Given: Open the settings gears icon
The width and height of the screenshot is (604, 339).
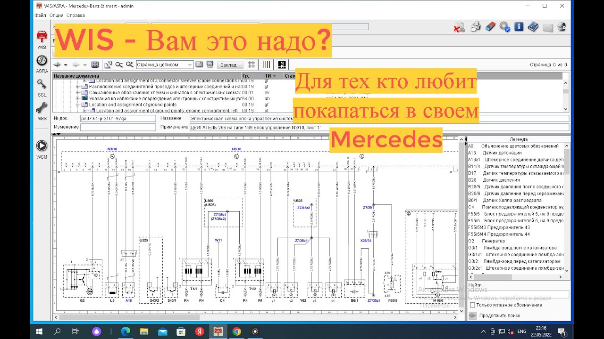Looking at the screenshot, I should coord(504,27).
